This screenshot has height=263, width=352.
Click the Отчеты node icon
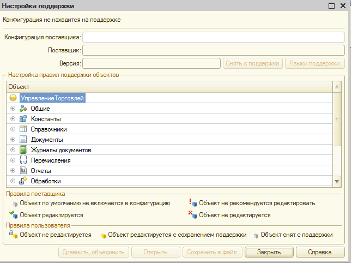23,171
